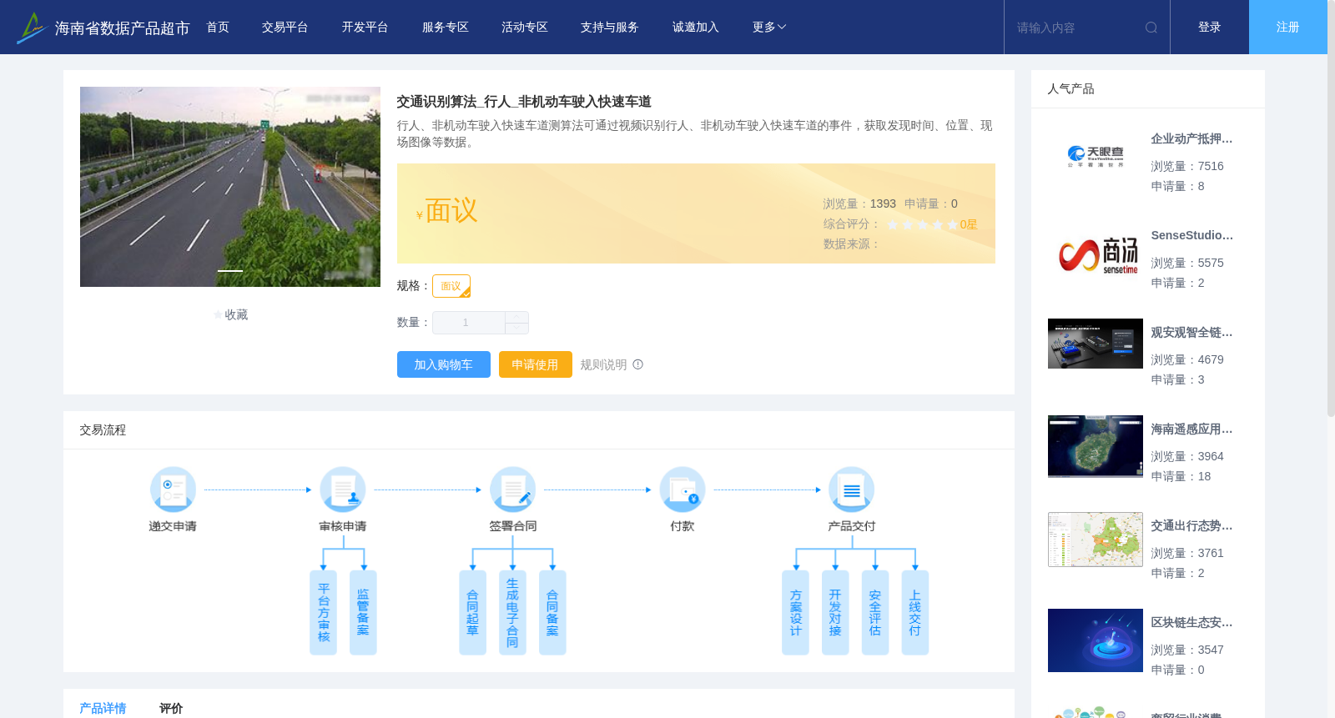Click the 面议 price text

(451, 211)
